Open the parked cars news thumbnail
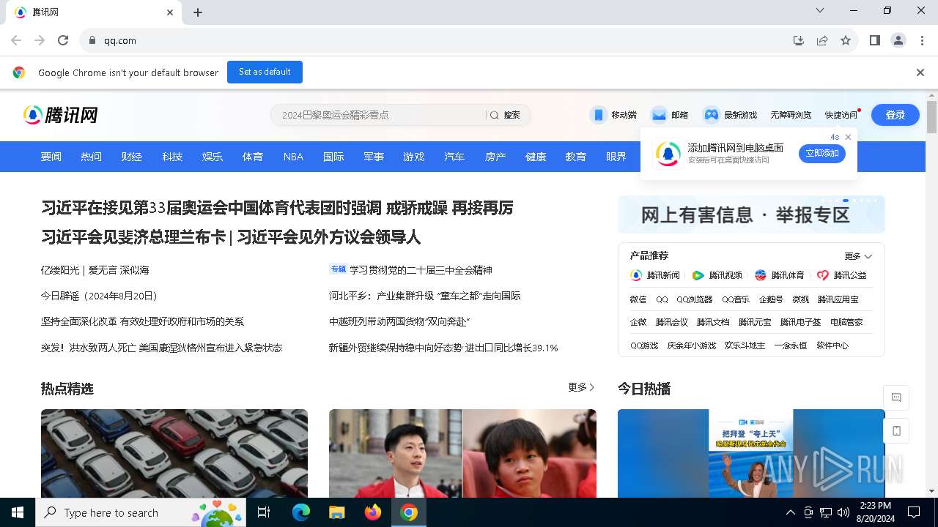938x527 pixels. click(x=174, y=453)
